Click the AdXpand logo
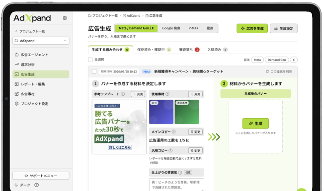The height and width of the screenshot is (191, 324). [x=32, y=18]
